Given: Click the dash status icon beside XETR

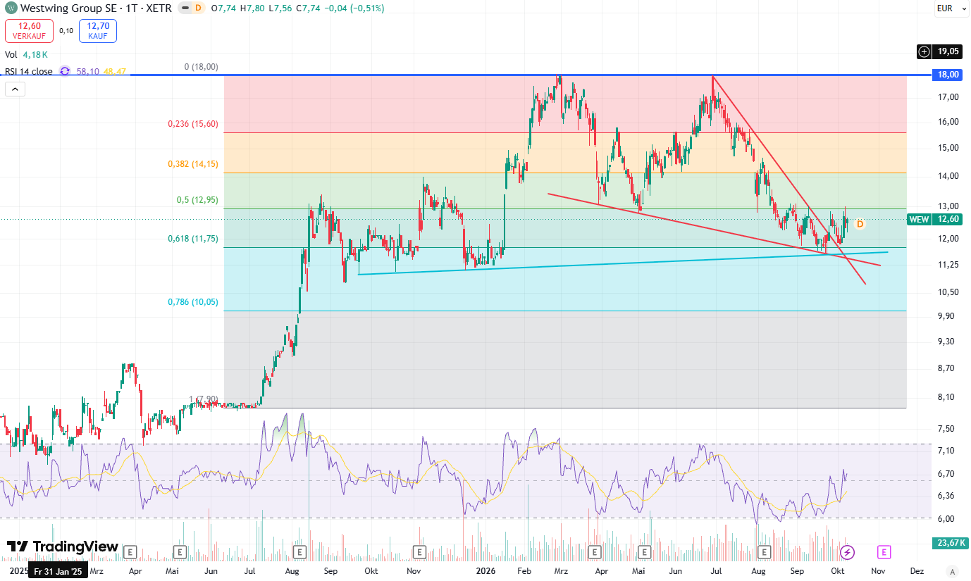Looking at the screenshot, I should pos(185,8).
